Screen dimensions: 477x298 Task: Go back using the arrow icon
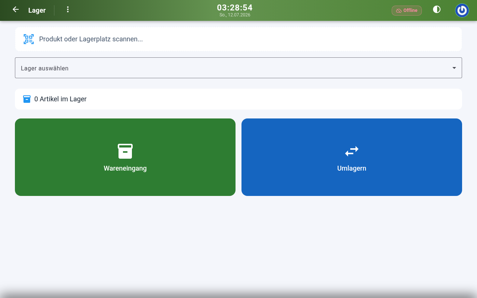tap(16, 9)
